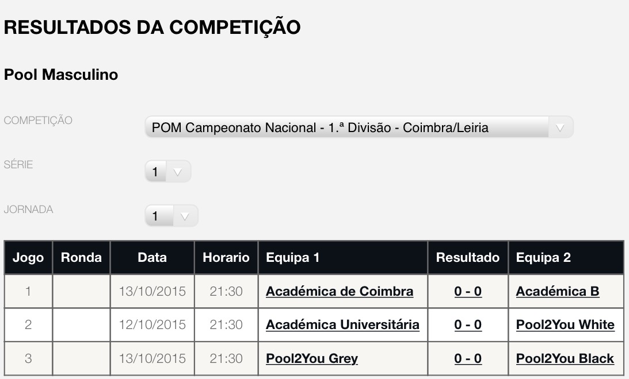Open Pool2You White team link

565,324
